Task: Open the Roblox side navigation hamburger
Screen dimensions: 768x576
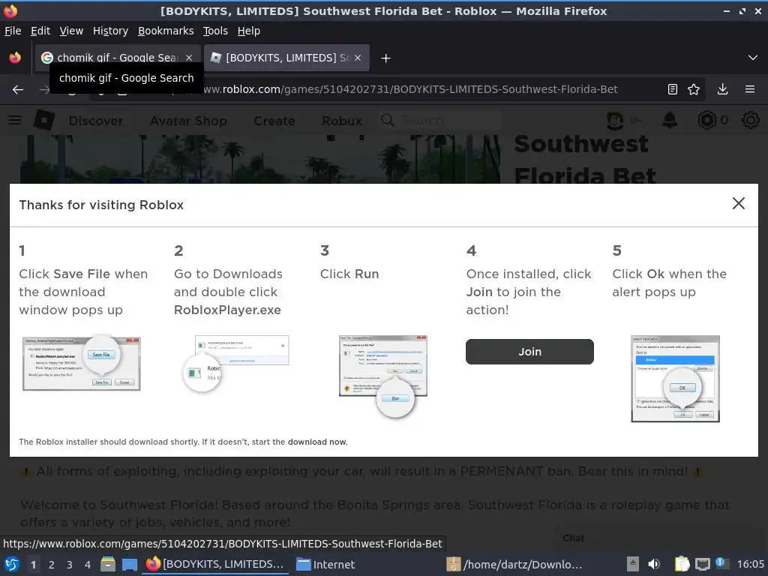Action: point(15,120)
